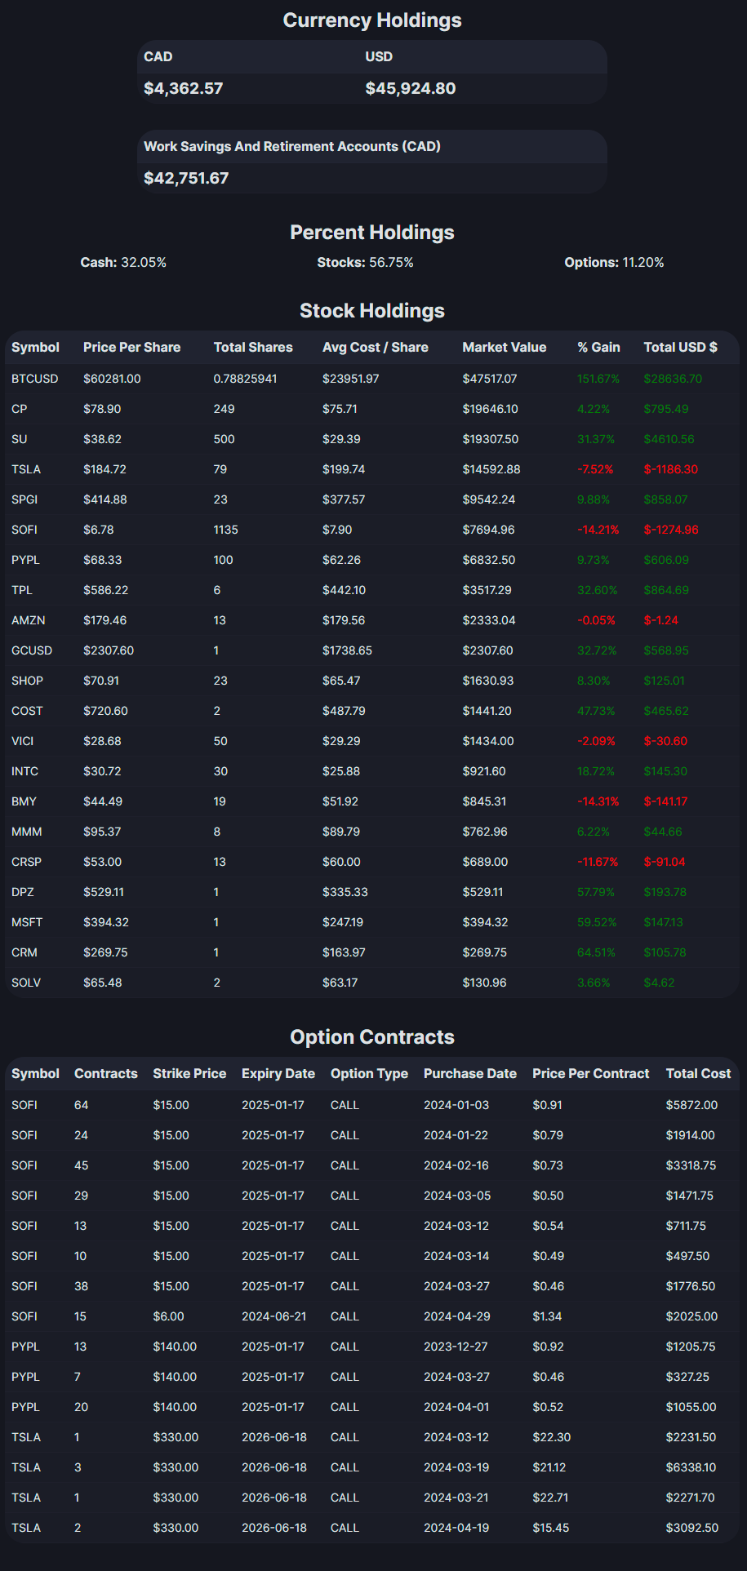The width and height of the screenshot is (747, 1571).
Task: Click the CAD balance $4,362.57
Action: click(x=183, y=88)
